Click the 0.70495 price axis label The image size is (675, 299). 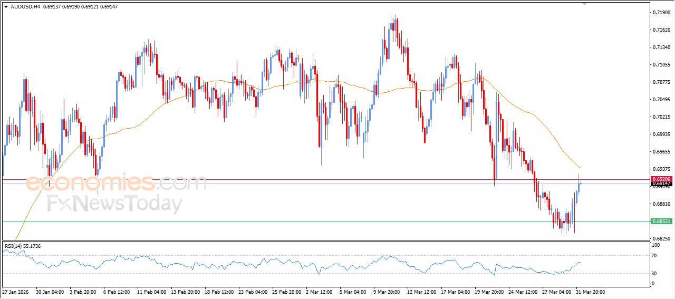pos(661,99)
